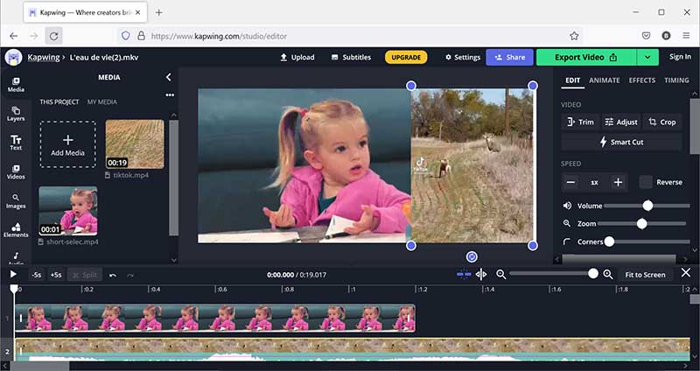Open the Images search panel
This screenshot has height=371, width=700.
[x=16, y=201]
